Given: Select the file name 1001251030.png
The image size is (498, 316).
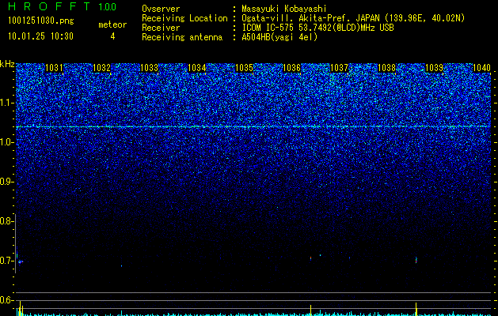Looking at the screenshot, I should [x=41, y=21].
